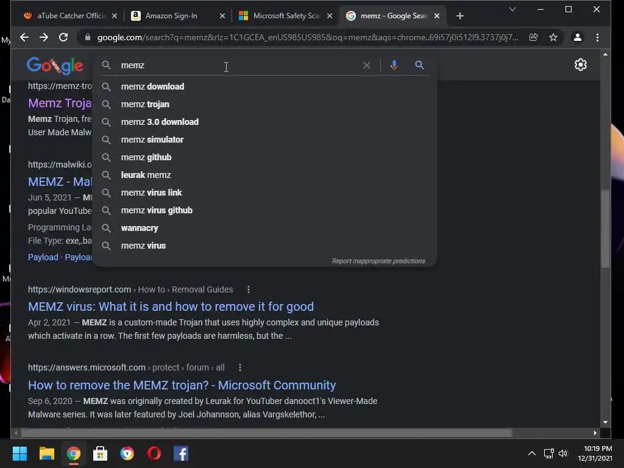Viewport: 624px width, 468px height.
Task: Launch Facebook from the taskbar
Action: 181,453
